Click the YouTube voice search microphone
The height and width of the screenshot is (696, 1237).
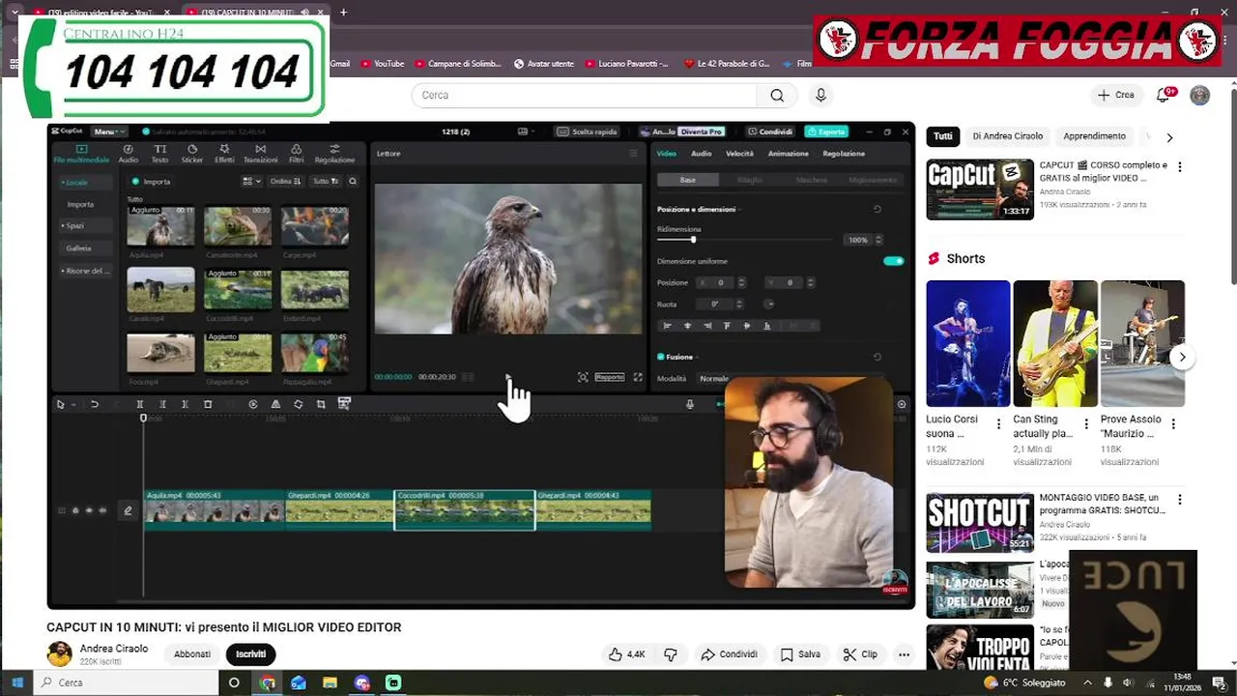coord(820,95)
